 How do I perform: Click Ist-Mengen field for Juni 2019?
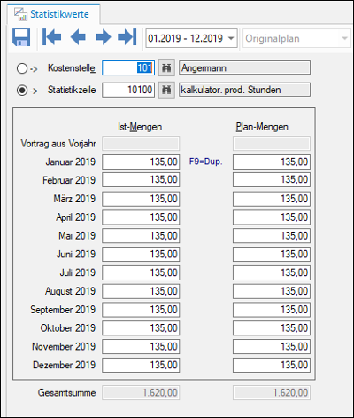tap(141, 254)
